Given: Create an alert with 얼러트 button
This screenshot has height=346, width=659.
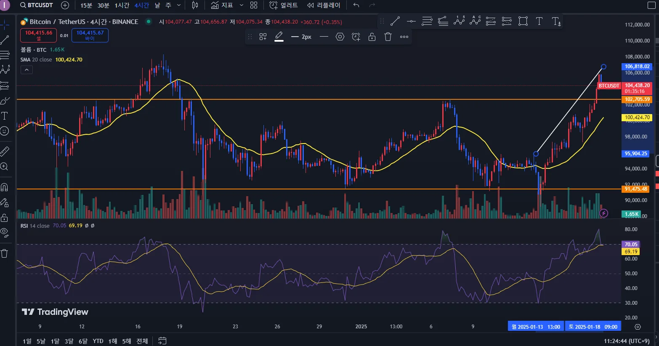Looking at the screenshot, I should click(284, 5).
